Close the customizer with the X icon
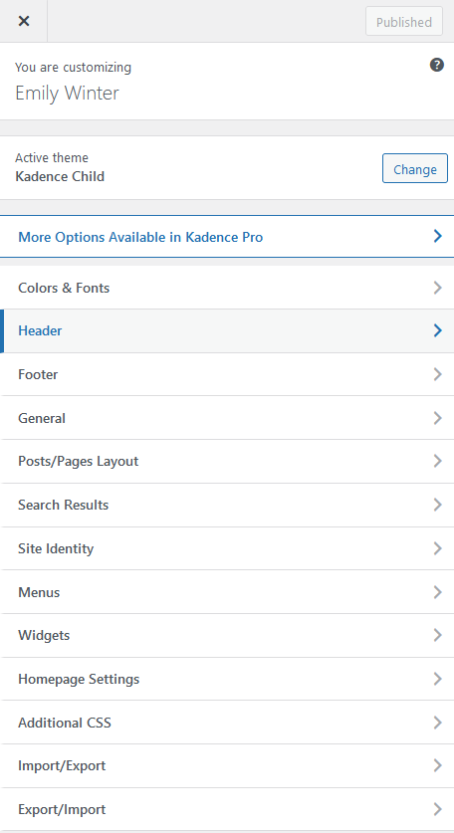 pos(23,21)
